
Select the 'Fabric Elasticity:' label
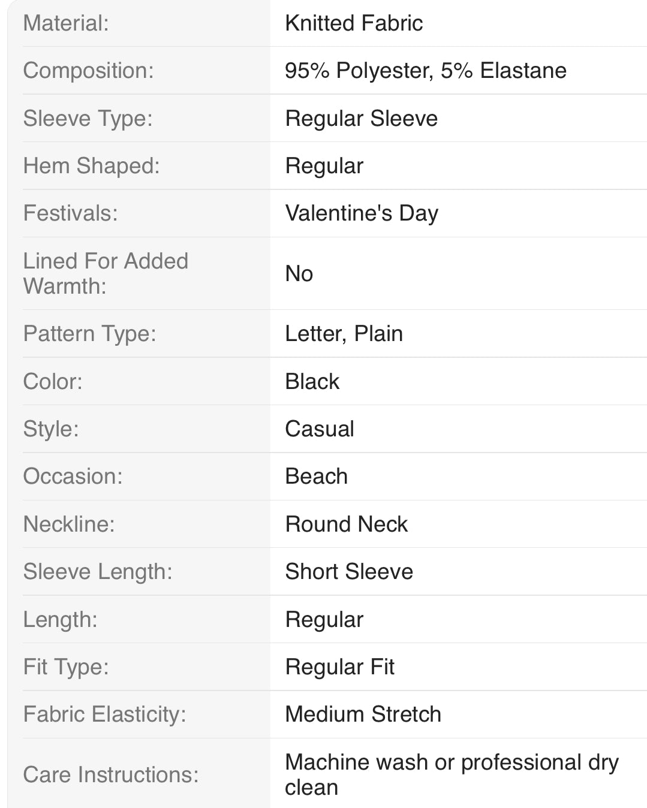pyautogui.click(x=104, y=714)
